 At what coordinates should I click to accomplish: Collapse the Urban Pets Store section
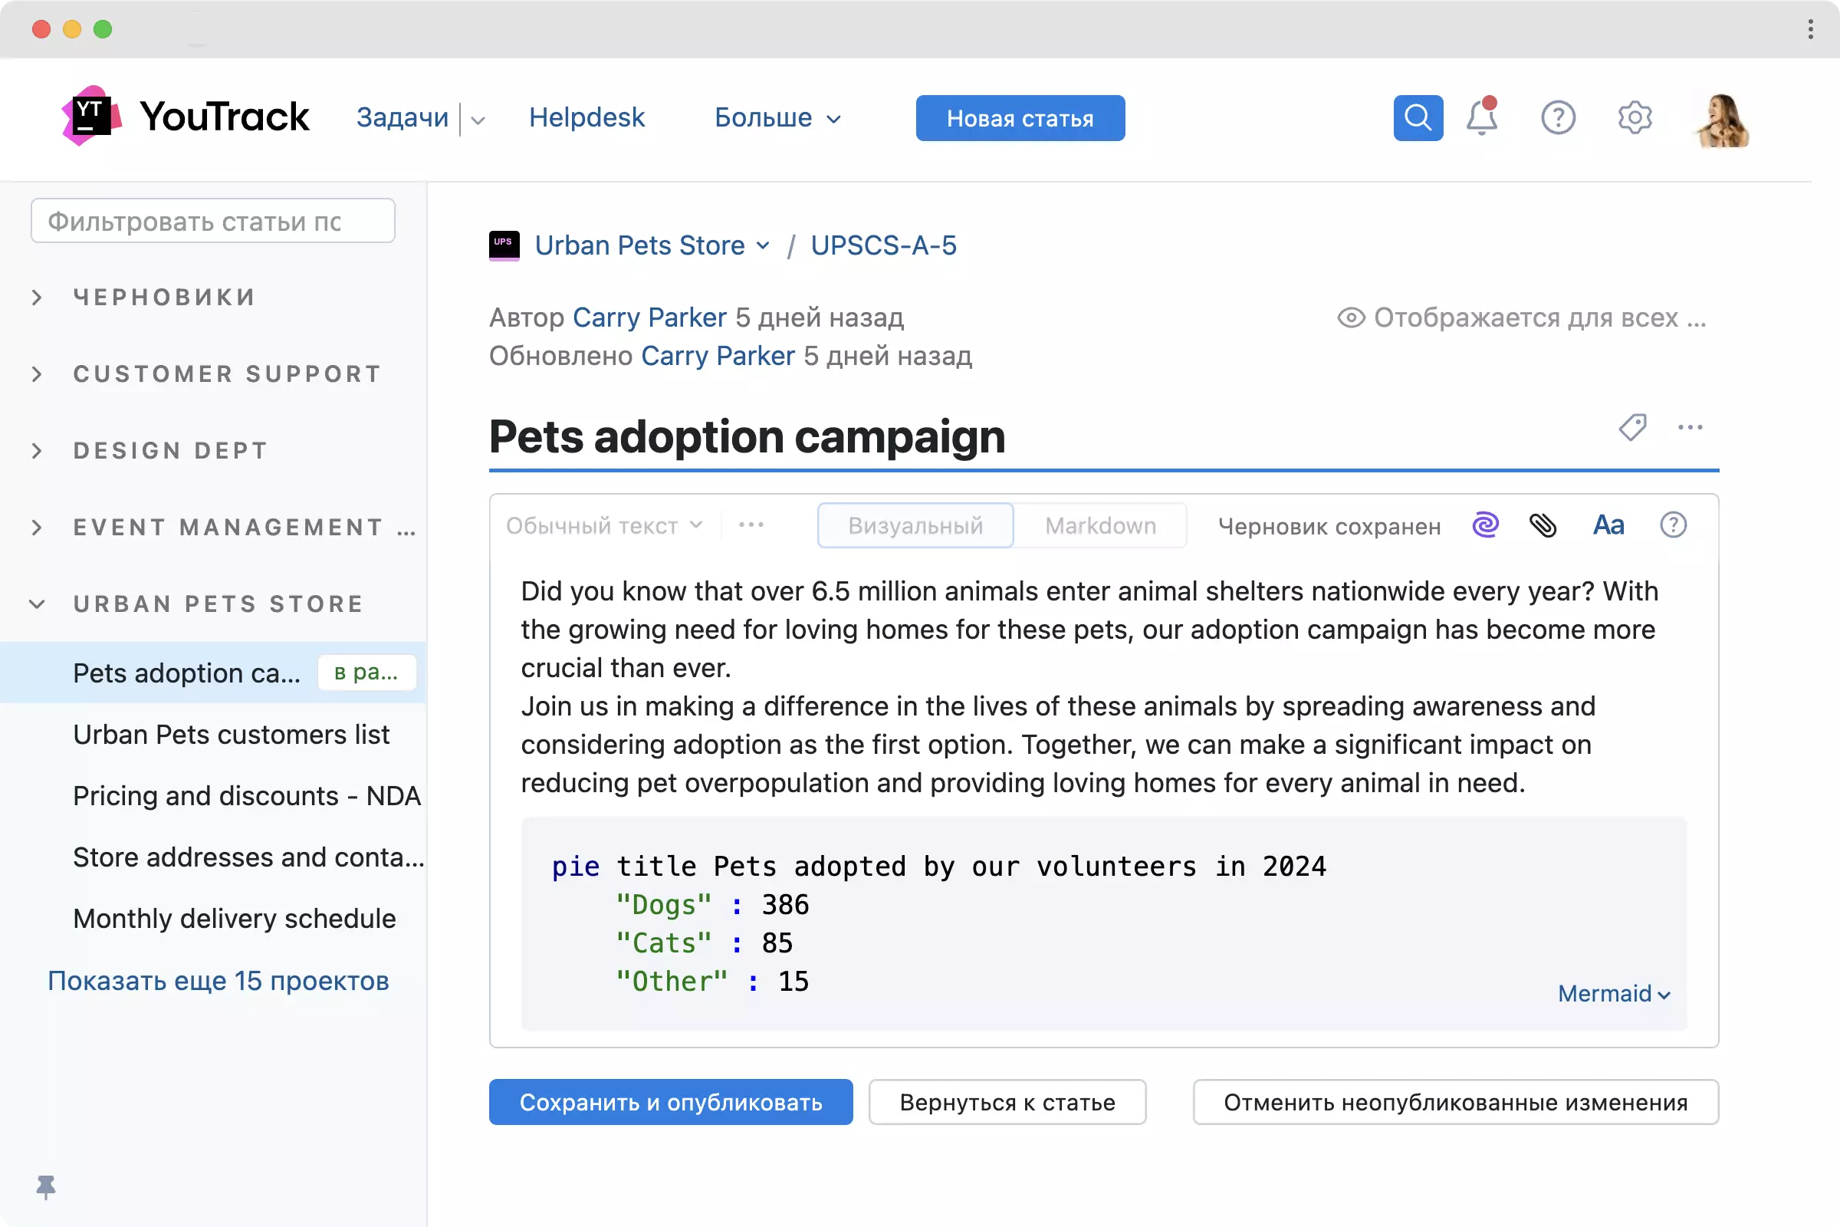click(37, 604)
